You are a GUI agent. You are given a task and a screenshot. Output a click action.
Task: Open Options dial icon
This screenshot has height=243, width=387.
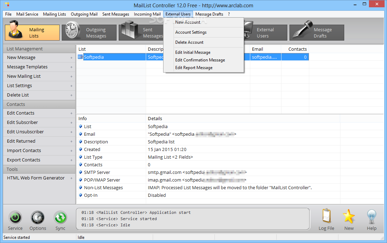click(37, 218)
